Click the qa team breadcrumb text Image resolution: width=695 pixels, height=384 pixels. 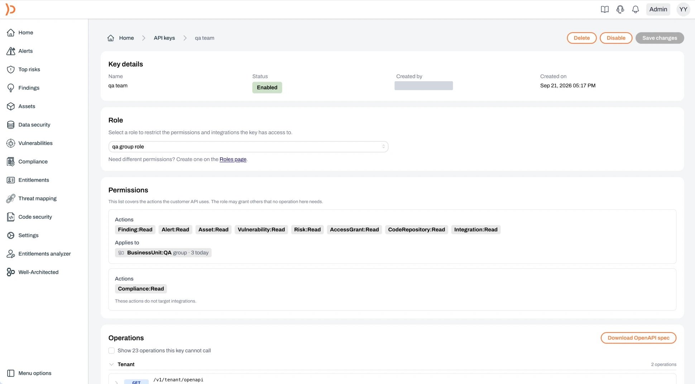coord(205,38)
